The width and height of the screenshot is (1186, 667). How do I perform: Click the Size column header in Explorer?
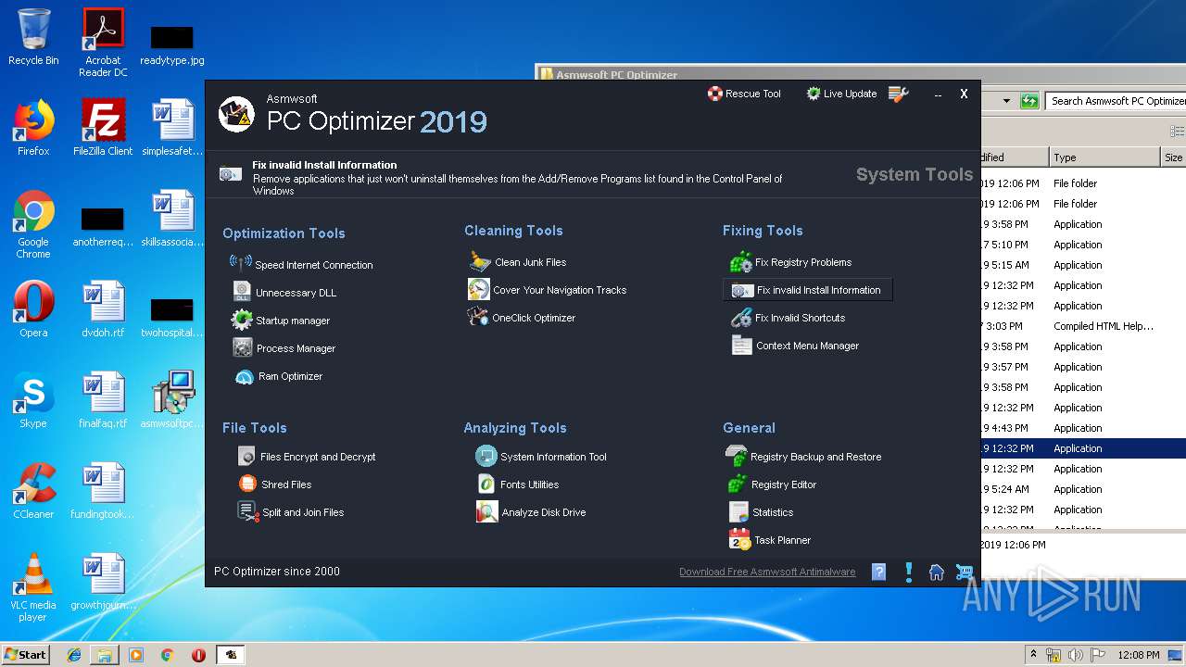(1173, 157)
